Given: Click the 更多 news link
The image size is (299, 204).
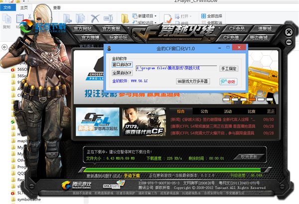Looking at the screenshot, I should click(271, 111).
